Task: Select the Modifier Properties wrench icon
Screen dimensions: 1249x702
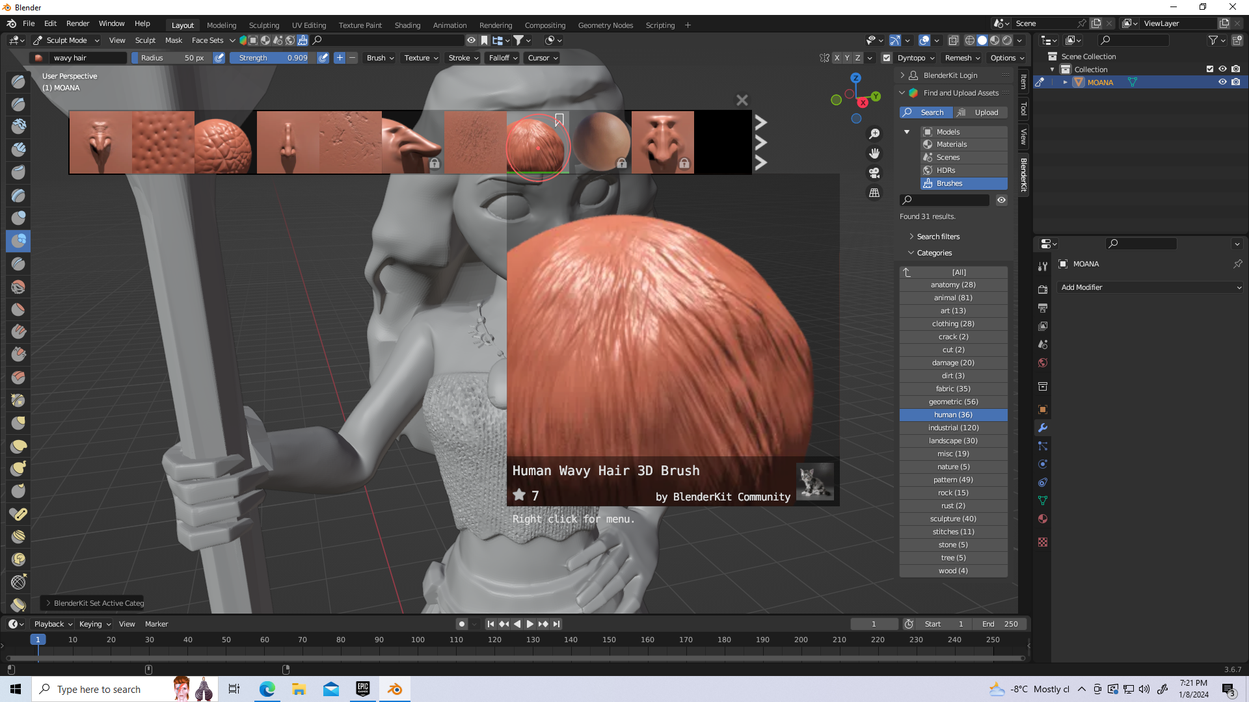Action: [x=1043, y=428]
